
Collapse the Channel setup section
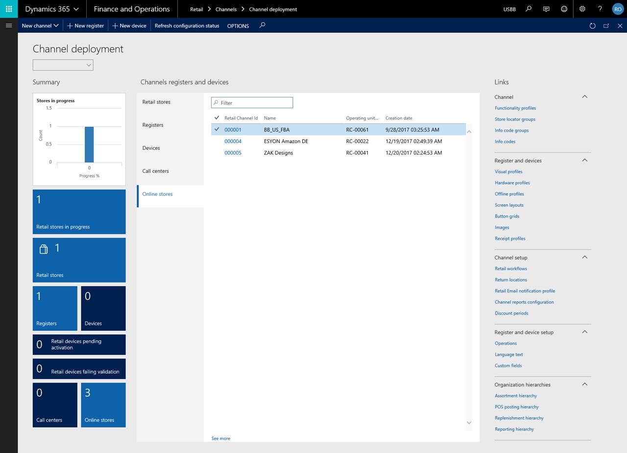click(584, 257)
